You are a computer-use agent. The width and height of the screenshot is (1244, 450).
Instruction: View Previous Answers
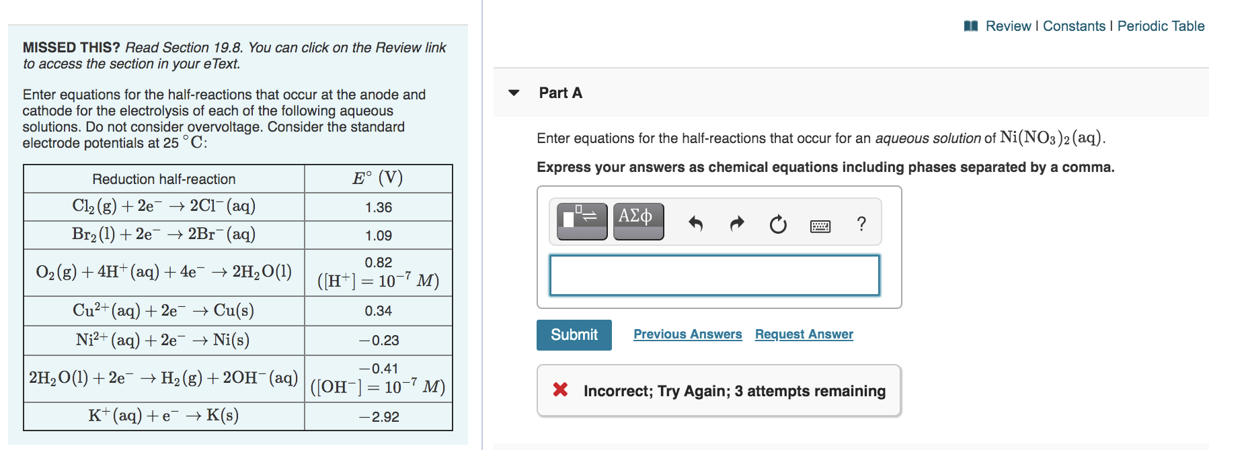[x=687, y=334]
